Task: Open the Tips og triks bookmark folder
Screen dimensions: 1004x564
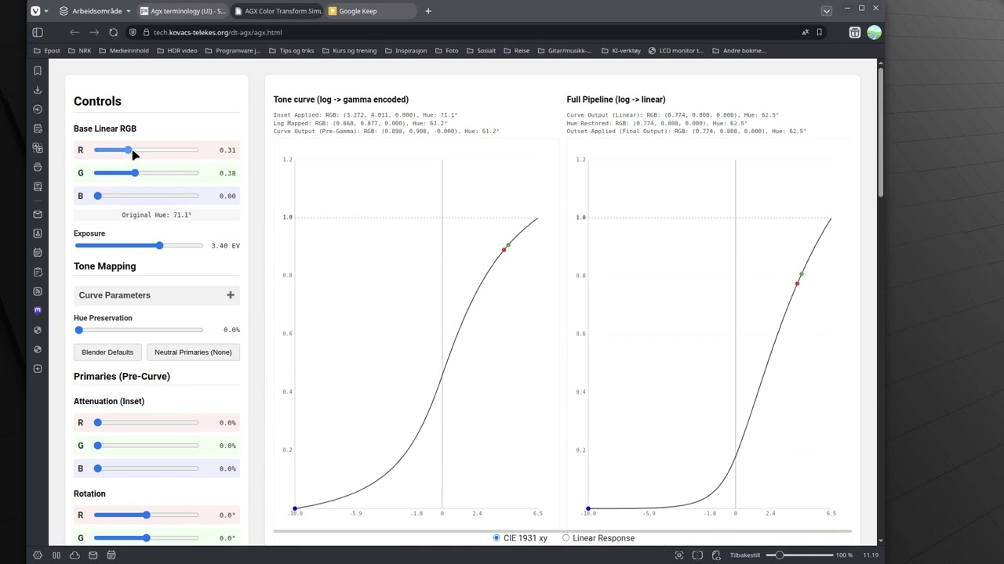Action: click(290, 50)
